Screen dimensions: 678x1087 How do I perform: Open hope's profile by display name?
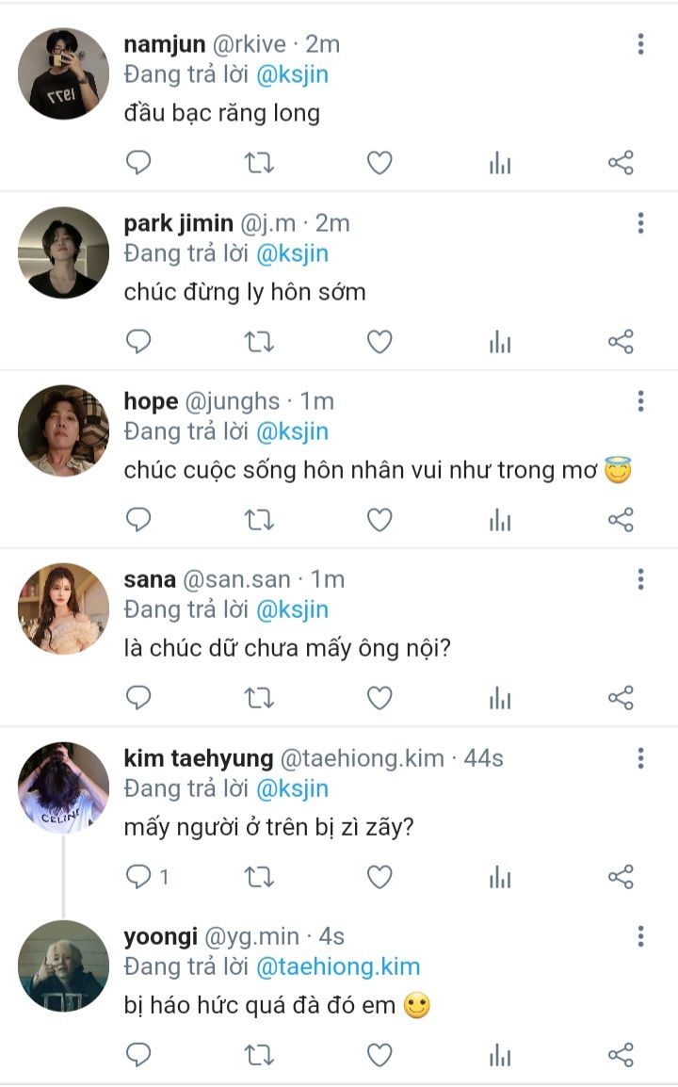click(x=151, y=401)
